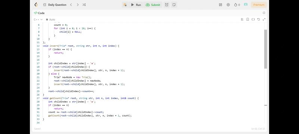Open the debugger icon beside Run
The width and height of the screenshot is (299, 134).
(x=125, y=5)
